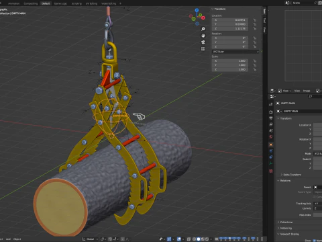The image size is (322, 242).
Task: Click the zoom magnifier icon in viewport
Action: click(203, 29)
